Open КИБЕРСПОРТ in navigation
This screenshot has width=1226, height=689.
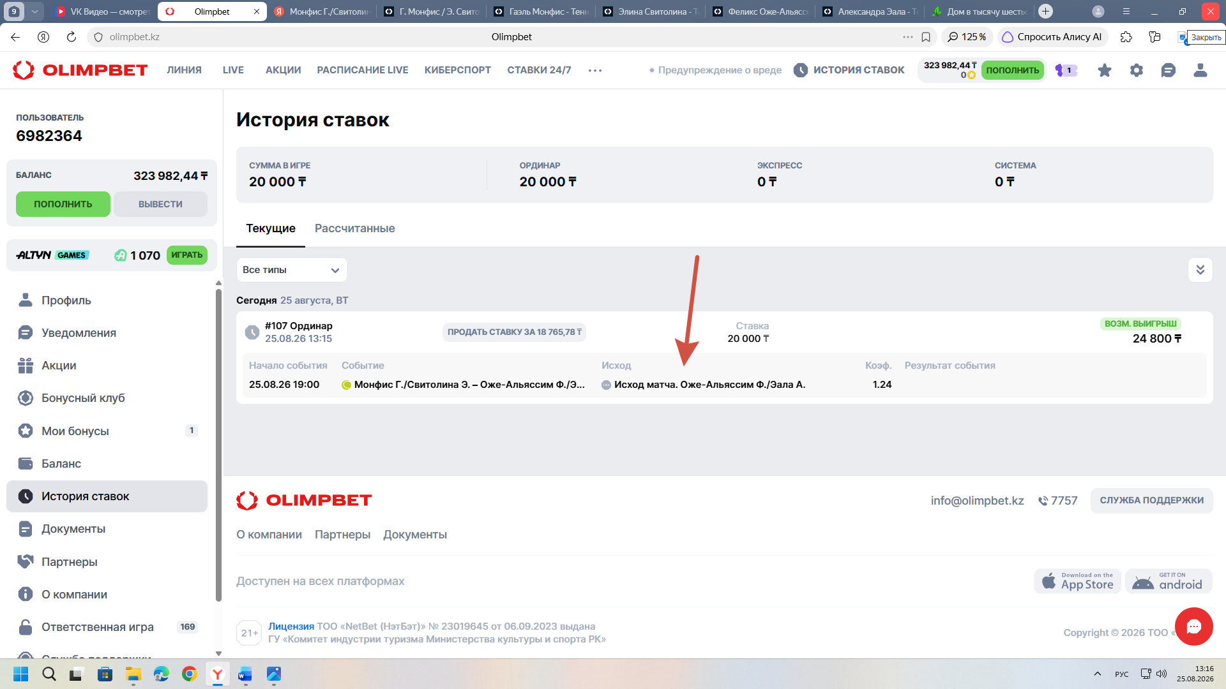[x=458, y=70]
